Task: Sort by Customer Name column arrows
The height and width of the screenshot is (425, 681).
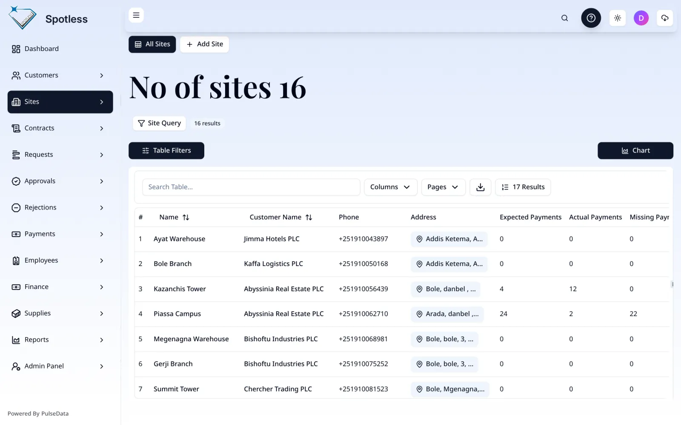Action: tap(309, 217)
